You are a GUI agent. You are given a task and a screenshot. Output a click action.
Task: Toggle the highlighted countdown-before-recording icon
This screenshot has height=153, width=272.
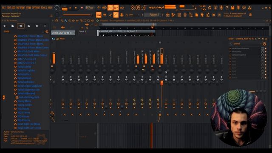pos(110,8)
